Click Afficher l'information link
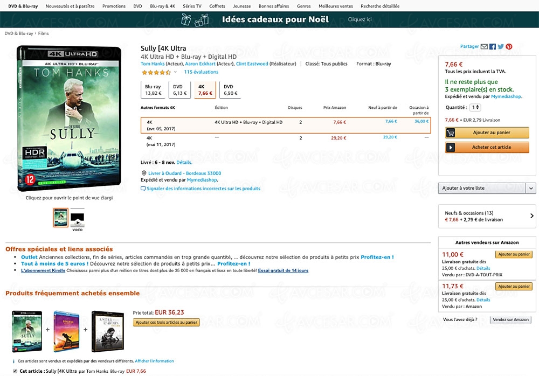The image size is (539, 376). coord(154,361)
